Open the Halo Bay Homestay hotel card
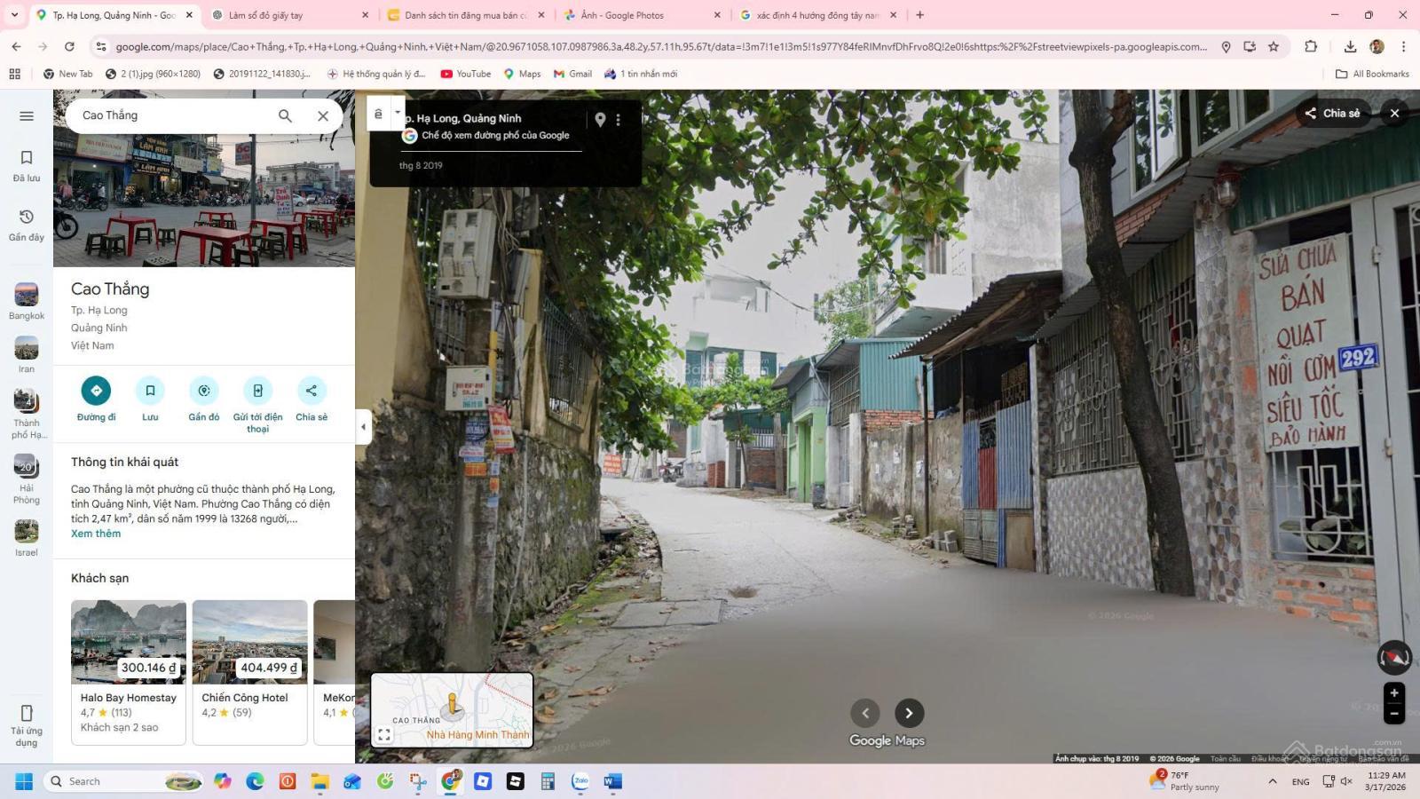Image resolution: width=1420 pixels, height=799 pixels. coord(129,672)
